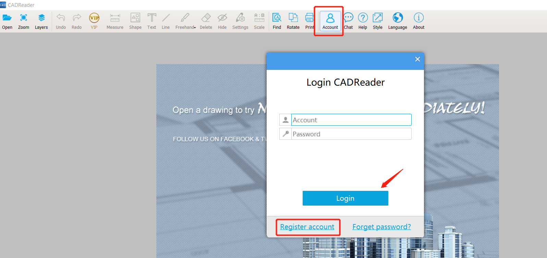Select the Shape tool
547x258 pixels.
(x=135, y=21)
